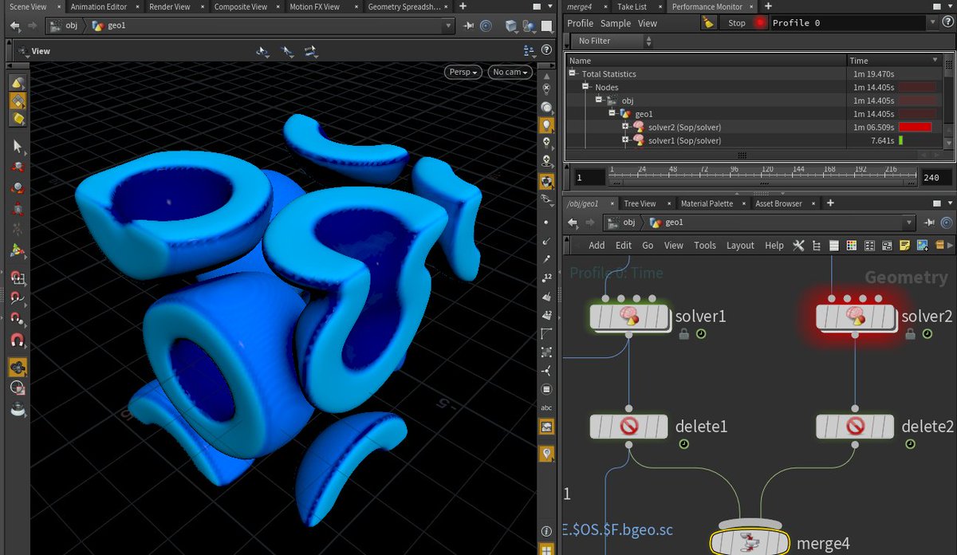Click the yellow palette icon in network toolbar

(x=904, y=246)
